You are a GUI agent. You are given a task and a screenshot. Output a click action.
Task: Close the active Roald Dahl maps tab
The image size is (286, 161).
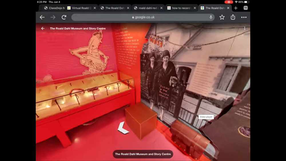(x=228, y=8)
